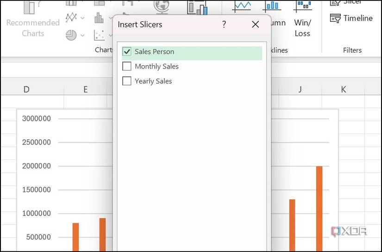Viewport: 382px width, 252px height.
Task: Click the Insert Slicers dialog title
Action: pyautogui.click(x=140, y=25)
